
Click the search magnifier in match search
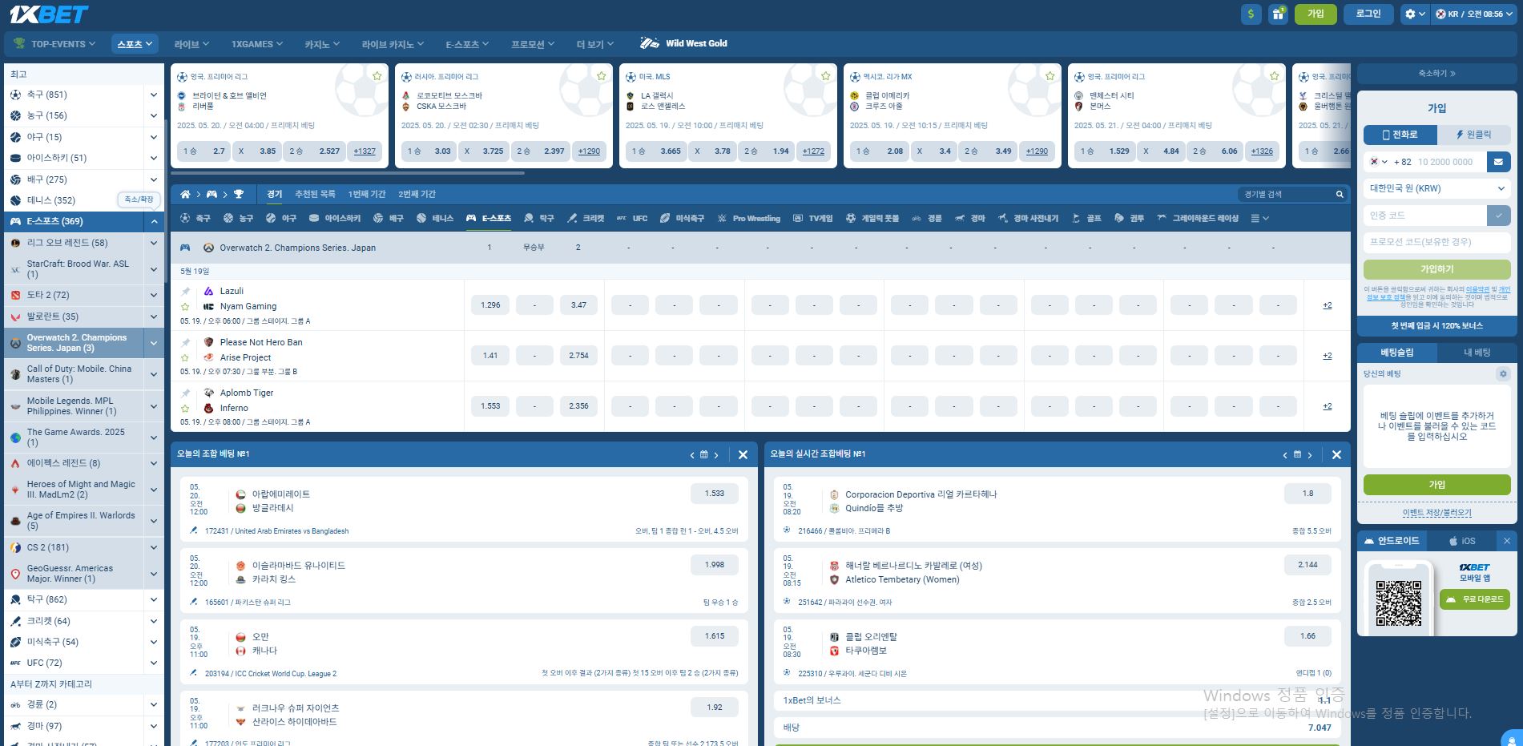[1339, 194]
